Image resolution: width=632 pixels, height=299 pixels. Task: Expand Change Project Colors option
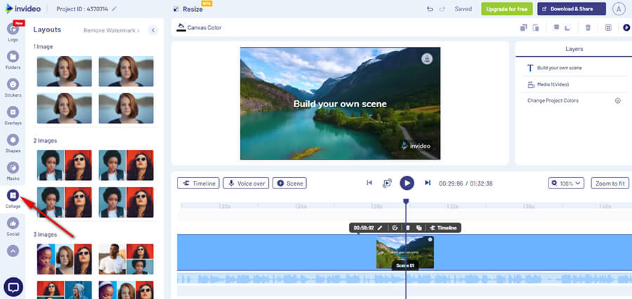618,101
